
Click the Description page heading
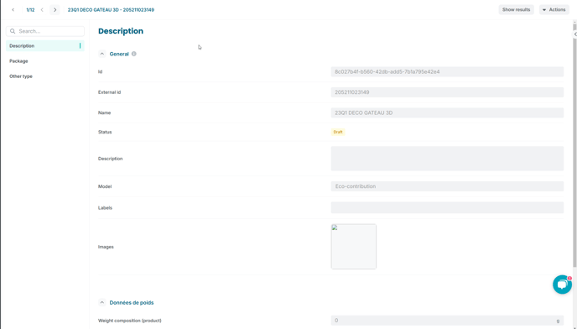pos(121,31)
